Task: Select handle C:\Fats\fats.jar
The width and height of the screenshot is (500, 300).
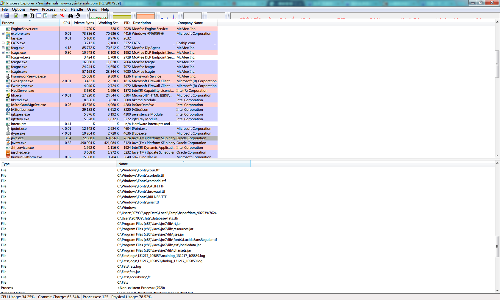Action: [129, 272]
